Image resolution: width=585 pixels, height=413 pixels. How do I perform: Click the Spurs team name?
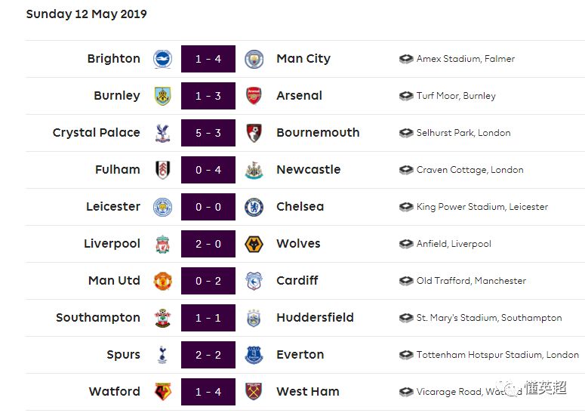(x=123, y=355)
